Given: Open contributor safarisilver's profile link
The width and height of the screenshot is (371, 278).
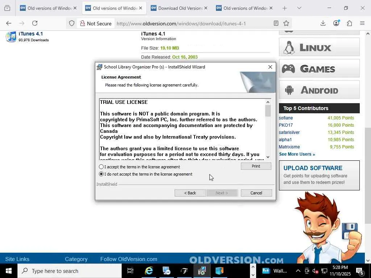Looking at the screenshot, I should 289,132.
